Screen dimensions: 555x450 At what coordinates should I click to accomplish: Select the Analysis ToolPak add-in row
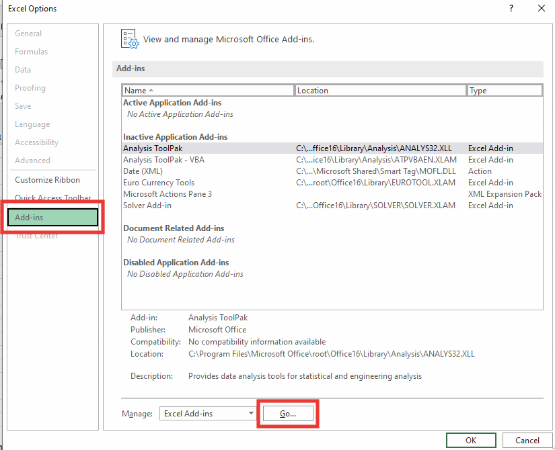[x=152, y=148]
